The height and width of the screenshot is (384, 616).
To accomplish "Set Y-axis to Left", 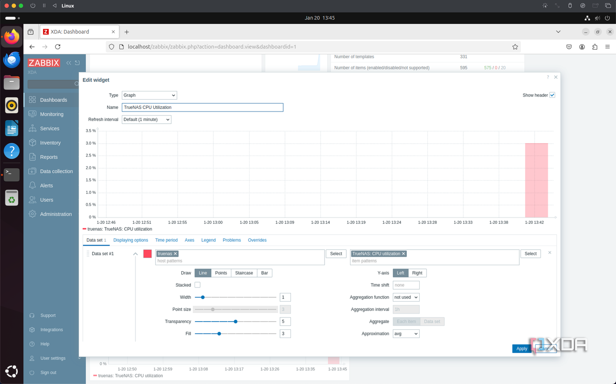I will pos(401,273).
